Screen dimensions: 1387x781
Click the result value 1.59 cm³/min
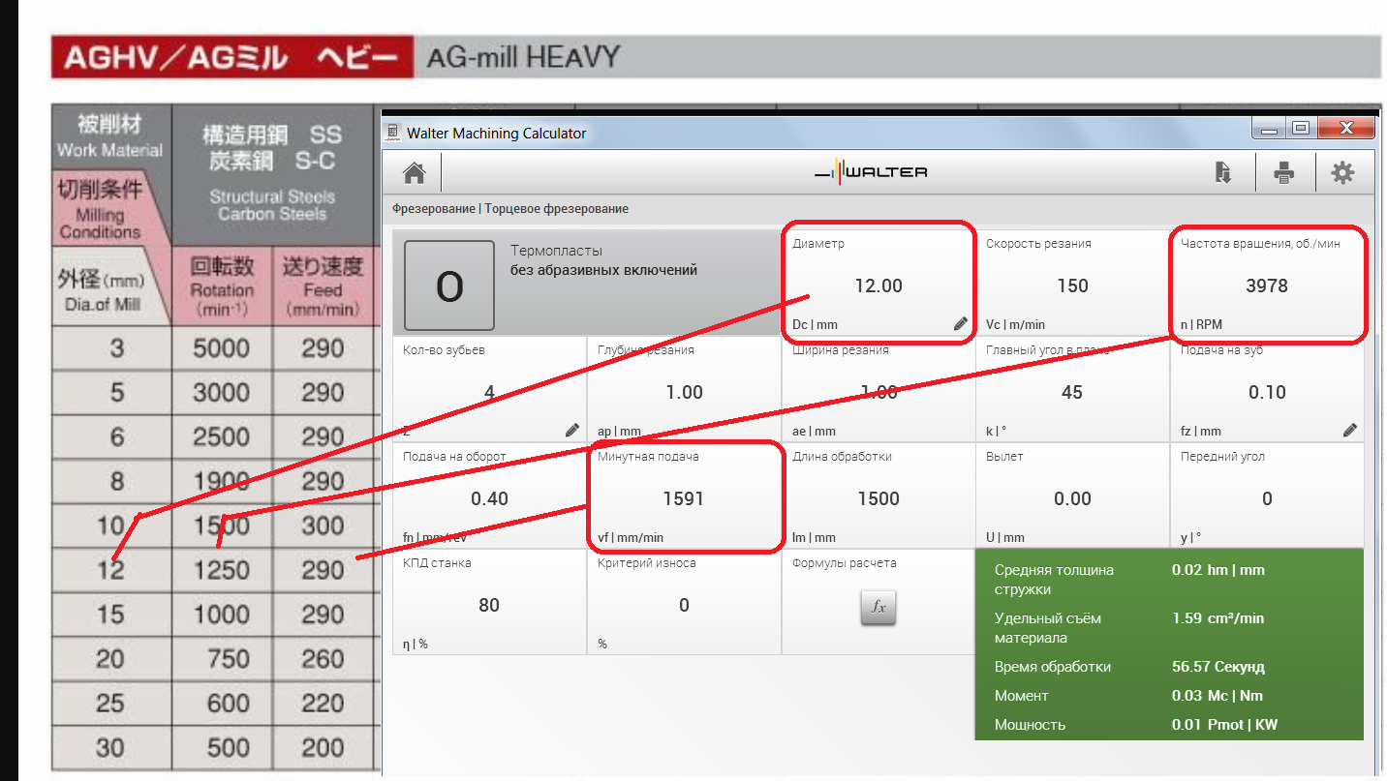coord(1217,618)
